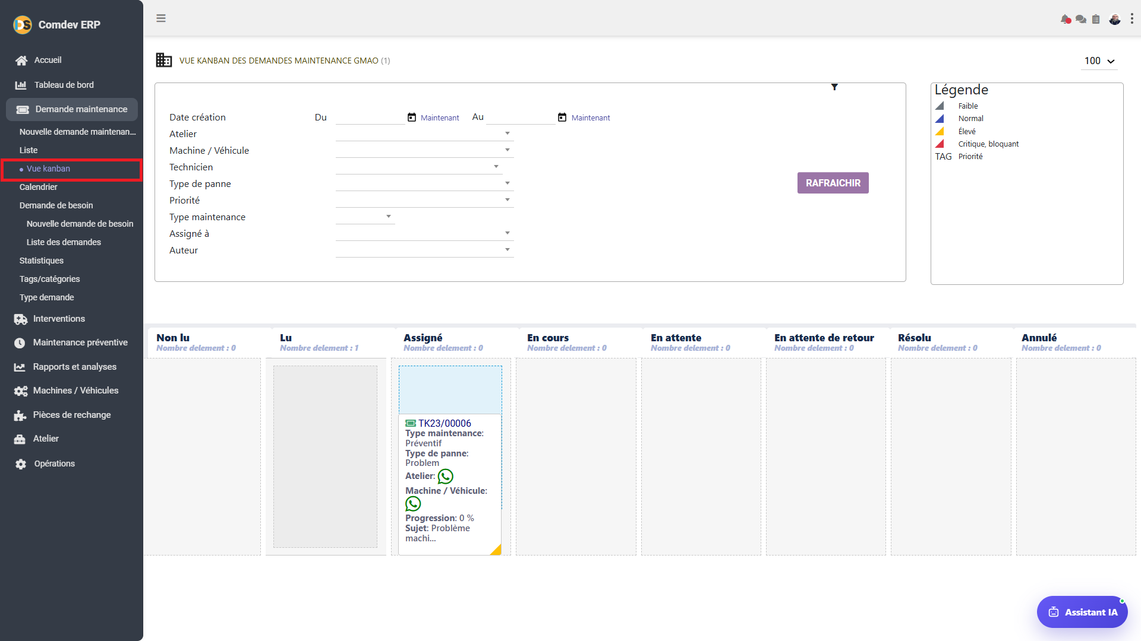Screen dimensions: 1141x641
Task: Open the notifications bell icon
Action: click(1066, 20)
